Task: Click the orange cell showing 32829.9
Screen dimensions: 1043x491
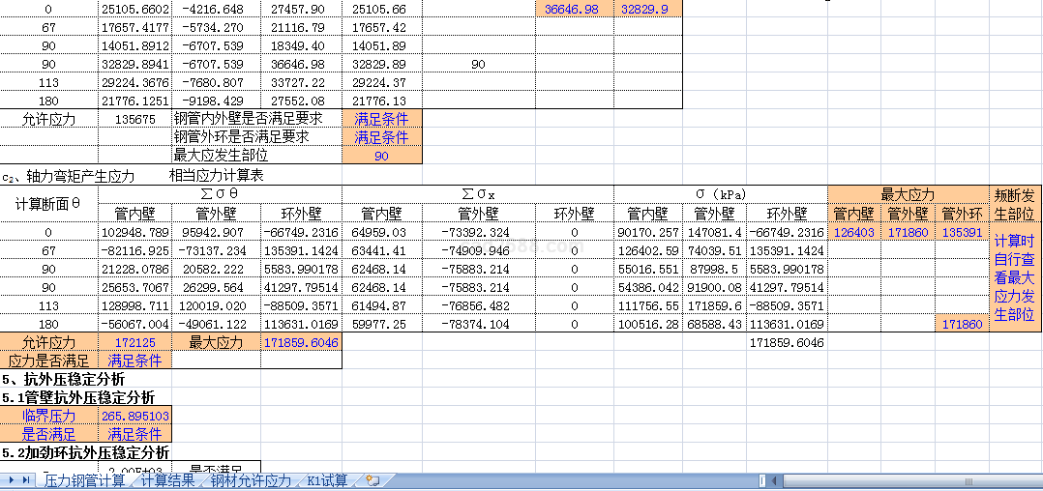Action: coord(648,9)
